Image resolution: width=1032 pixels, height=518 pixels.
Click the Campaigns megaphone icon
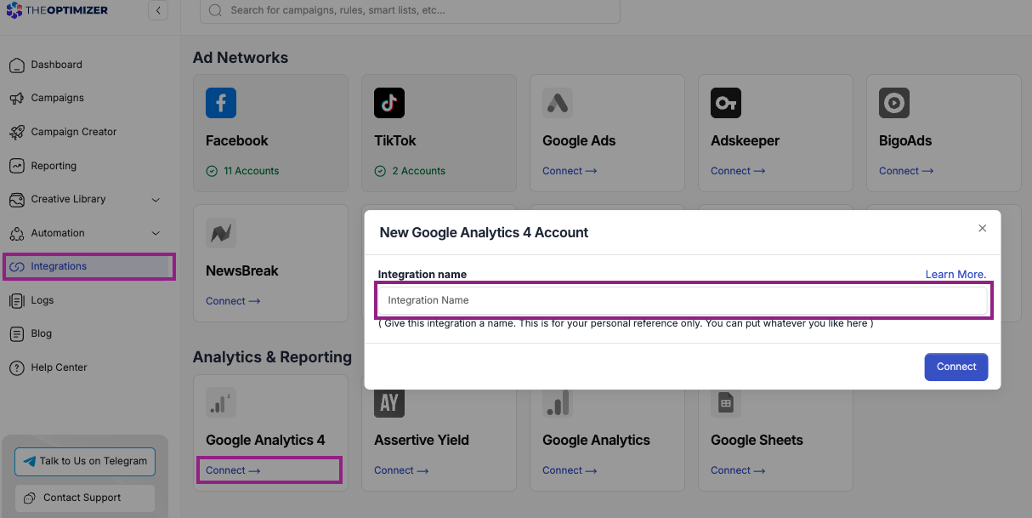(16, 98)
